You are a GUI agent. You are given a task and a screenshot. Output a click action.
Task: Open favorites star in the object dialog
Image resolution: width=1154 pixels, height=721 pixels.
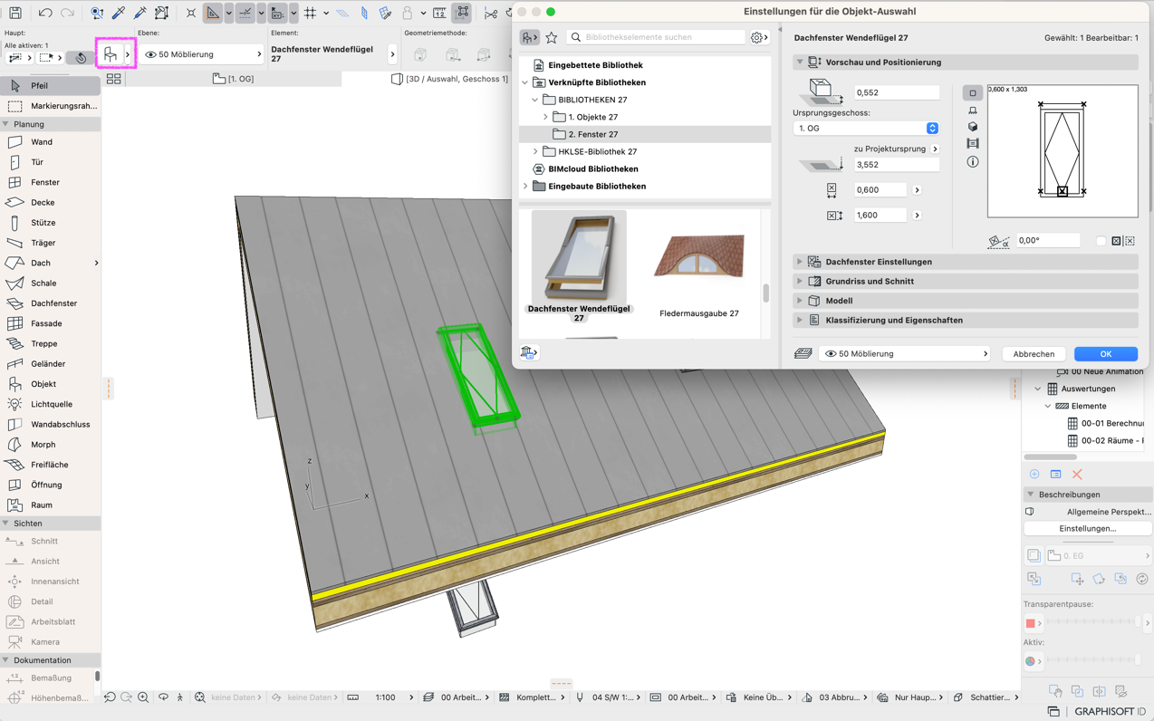point(552,37)
